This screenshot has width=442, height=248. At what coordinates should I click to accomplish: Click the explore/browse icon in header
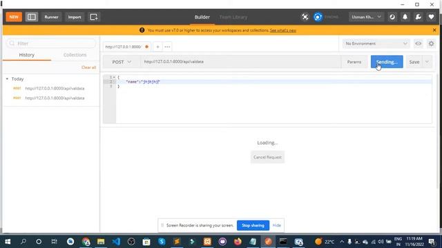click(x=392, y=17)
